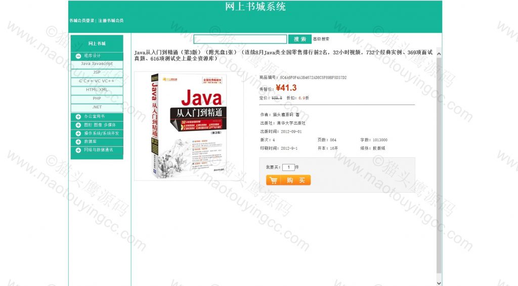
Task: Click the shopping cart icon on buy button
Action: click(274, 180)
